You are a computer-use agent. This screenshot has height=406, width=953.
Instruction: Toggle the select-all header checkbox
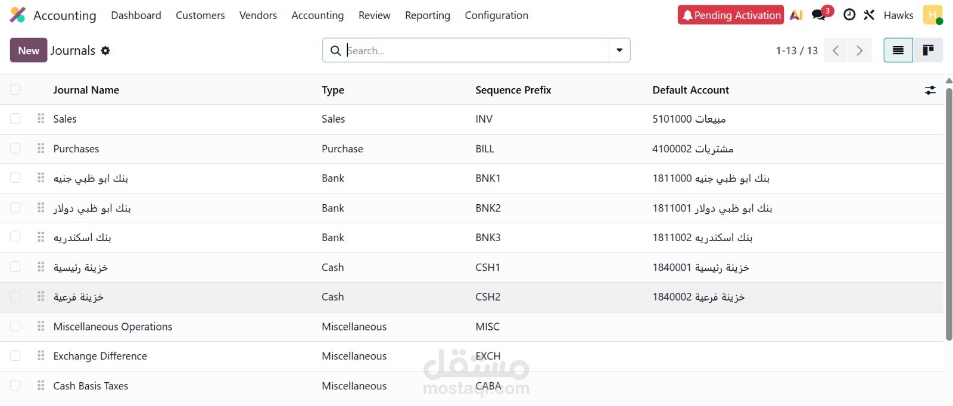point(15,89)
